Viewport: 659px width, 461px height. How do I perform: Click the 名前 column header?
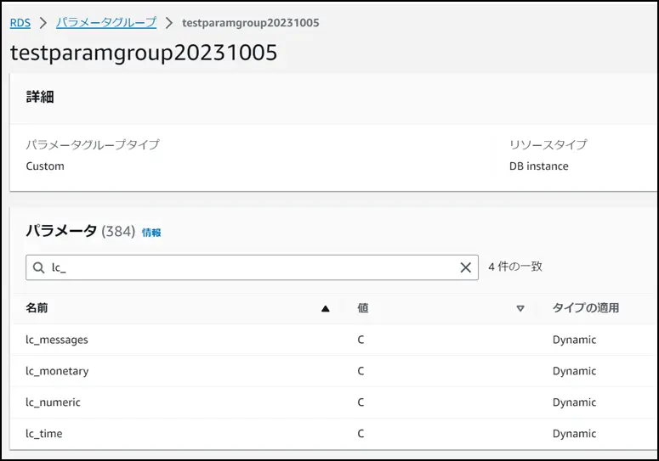coord(37,308)
